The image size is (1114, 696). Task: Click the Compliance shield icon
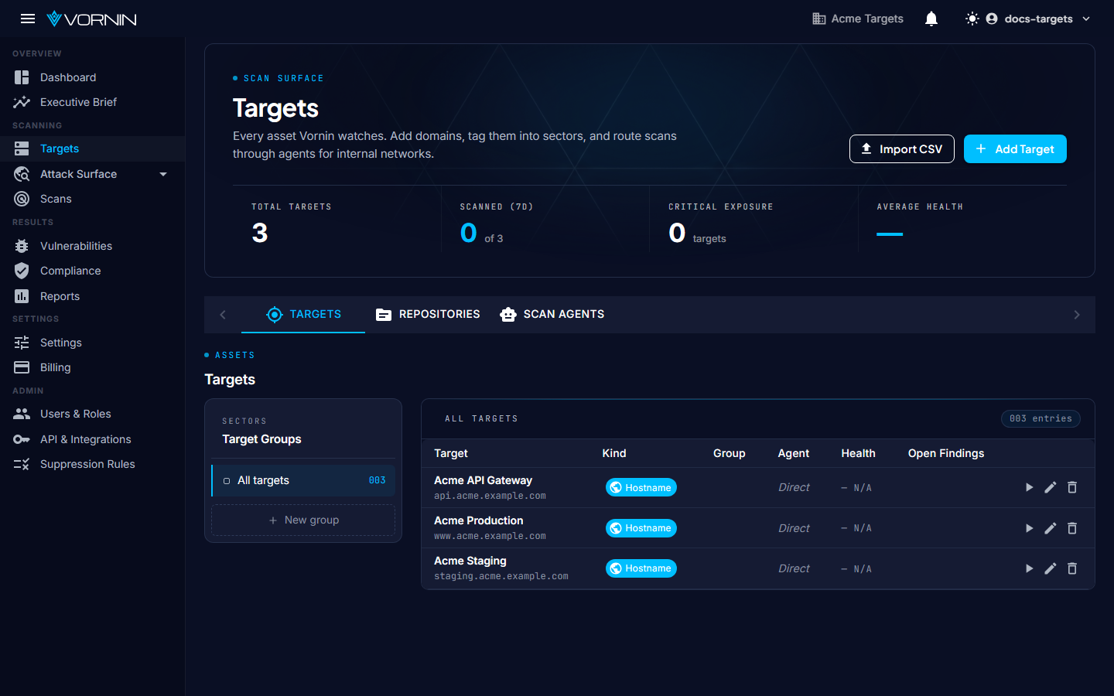pyautogui.click(x=22, y=271)
